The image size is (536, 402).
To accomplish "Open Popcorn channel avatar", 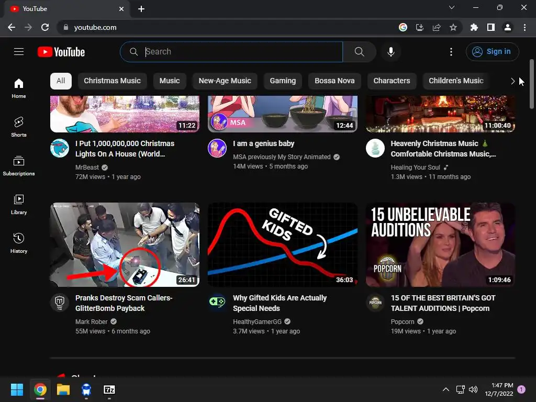I will click(375, 303).
